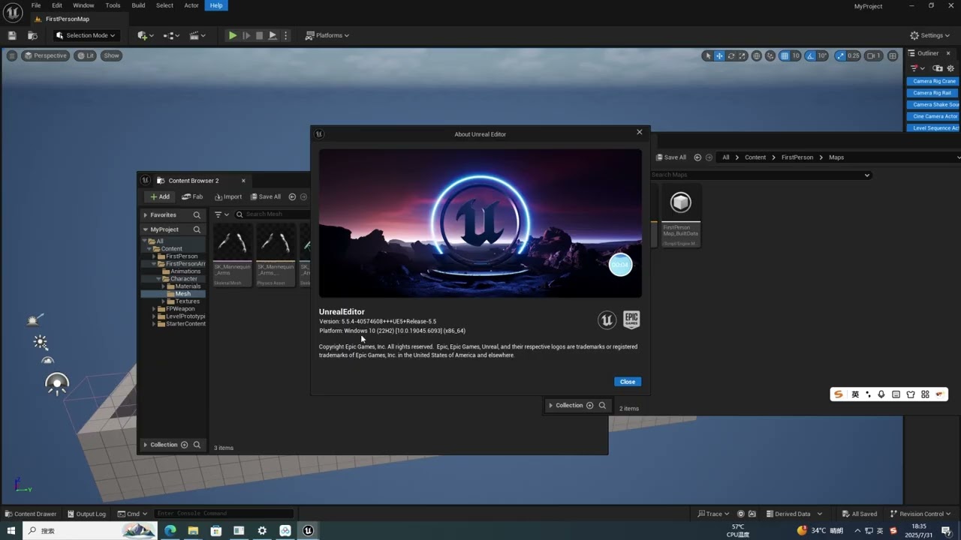This screenshot has width=961, height=540.
Task: Open the Edit menu
Action: [x=57, y=5]
